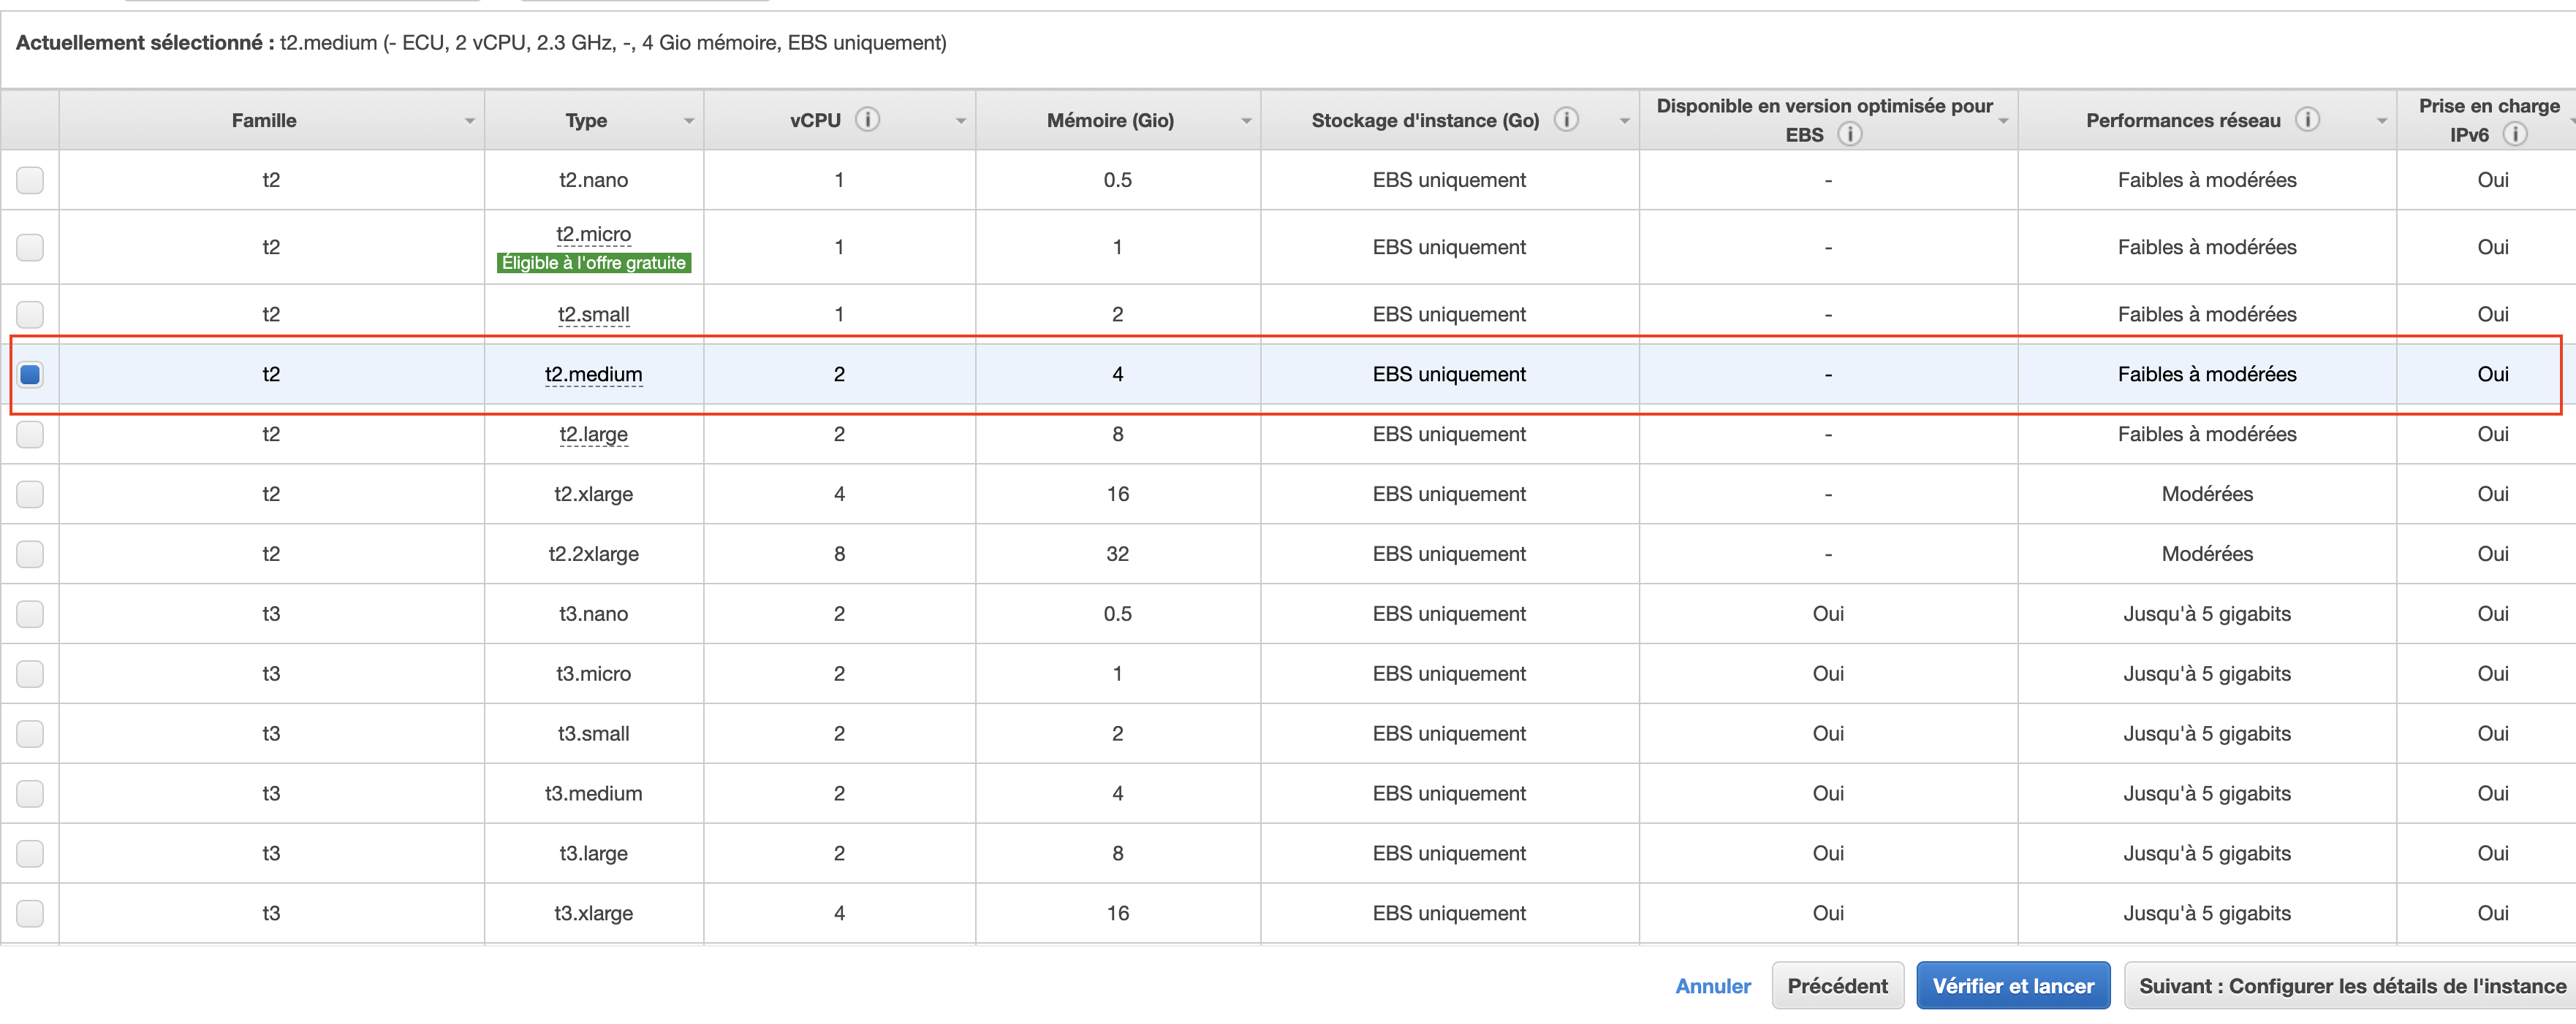
Task: Open the vCPU column sort dropdown
Action: pos(960,121)
